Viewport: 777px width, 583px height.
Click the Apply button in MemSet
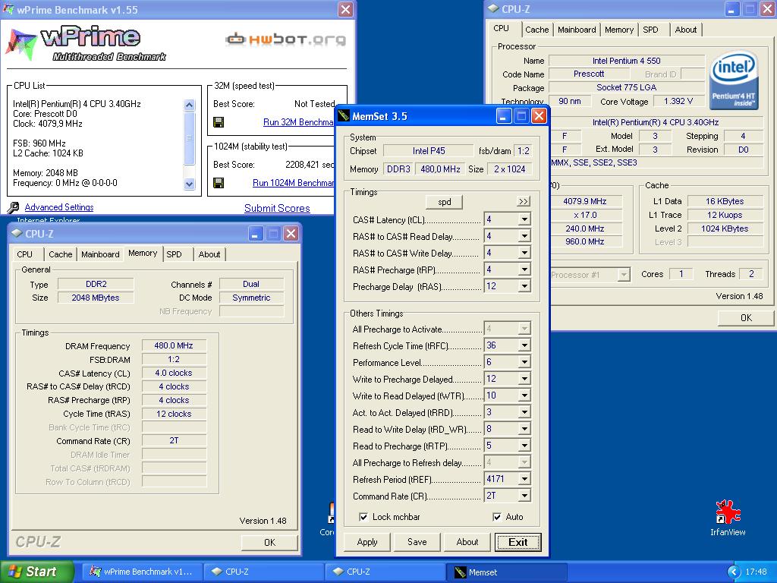(x=367, y=542)
